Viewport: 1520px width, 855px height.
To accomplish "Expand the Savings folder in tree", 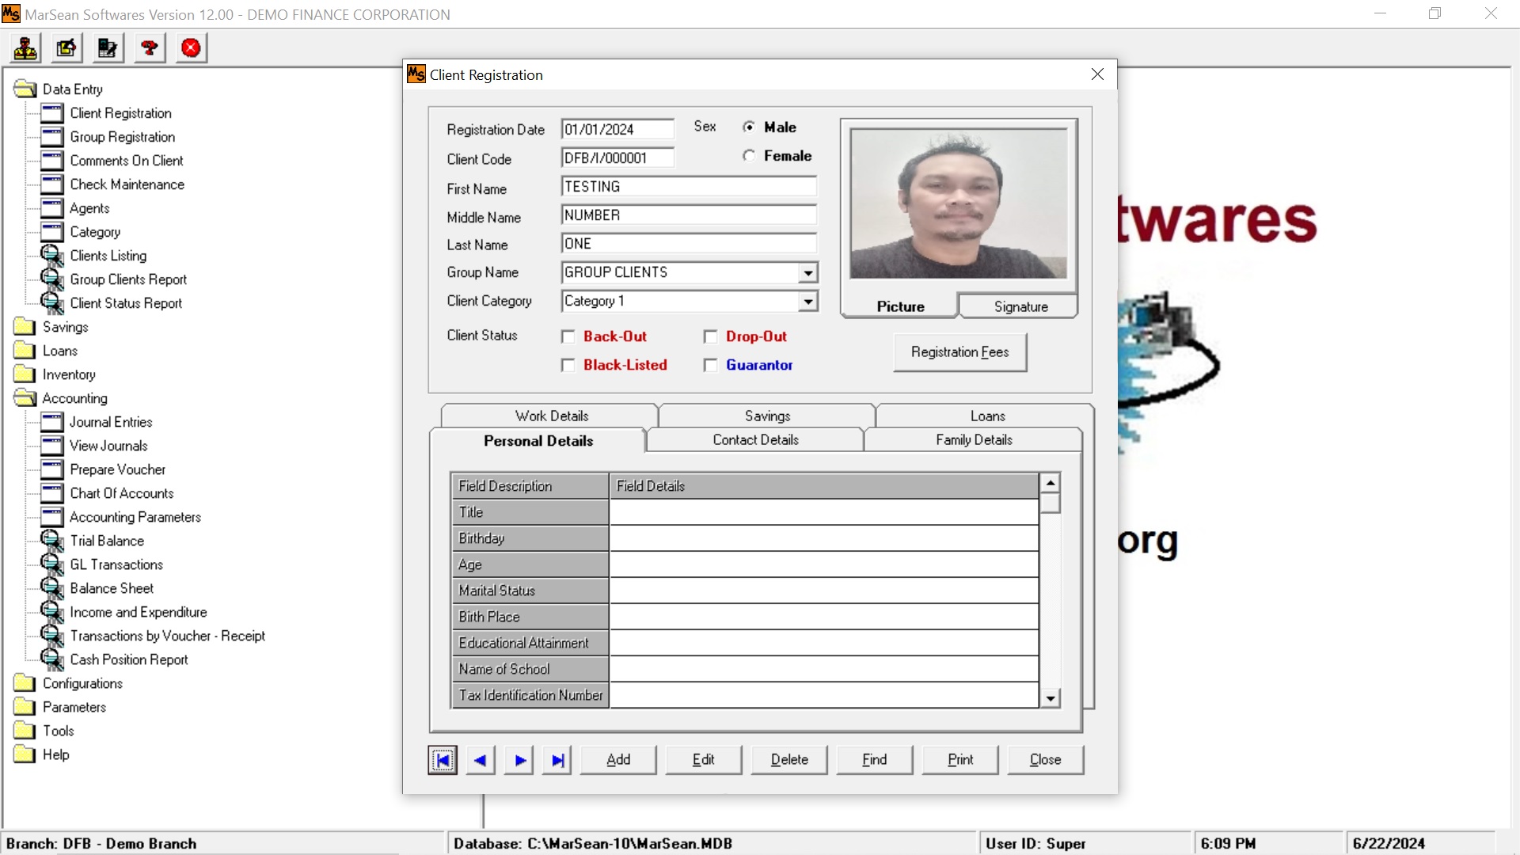I will click(x=25, y=327).
